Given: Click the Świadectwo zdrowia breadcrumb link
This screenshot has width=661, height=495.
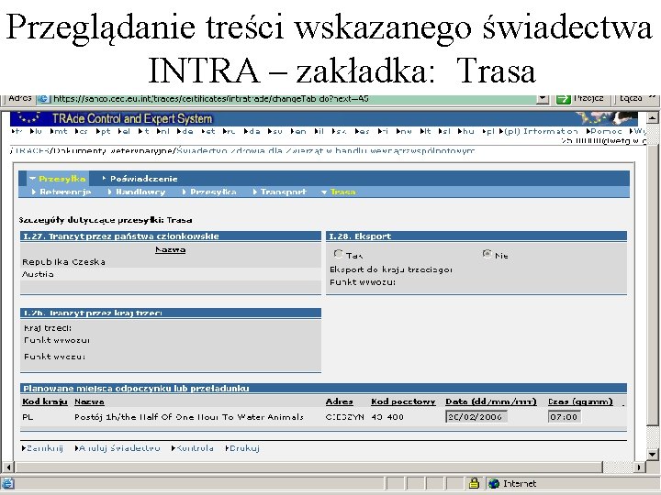Looking at the screenshot, I should click(x=325, y=150).
